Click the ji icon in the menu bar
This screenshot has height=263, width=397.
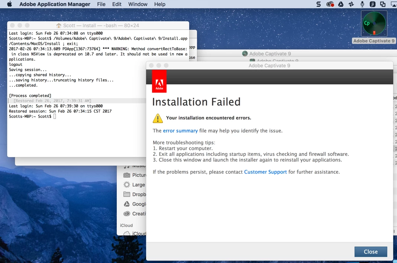point(372,4)
